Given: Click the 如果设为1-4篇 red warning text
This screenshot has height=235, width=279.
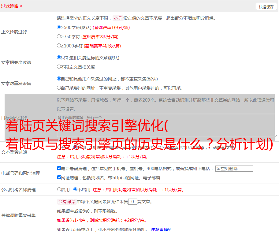Looking at the screenshot, I should pyautogui.click(x=102, y=220).
